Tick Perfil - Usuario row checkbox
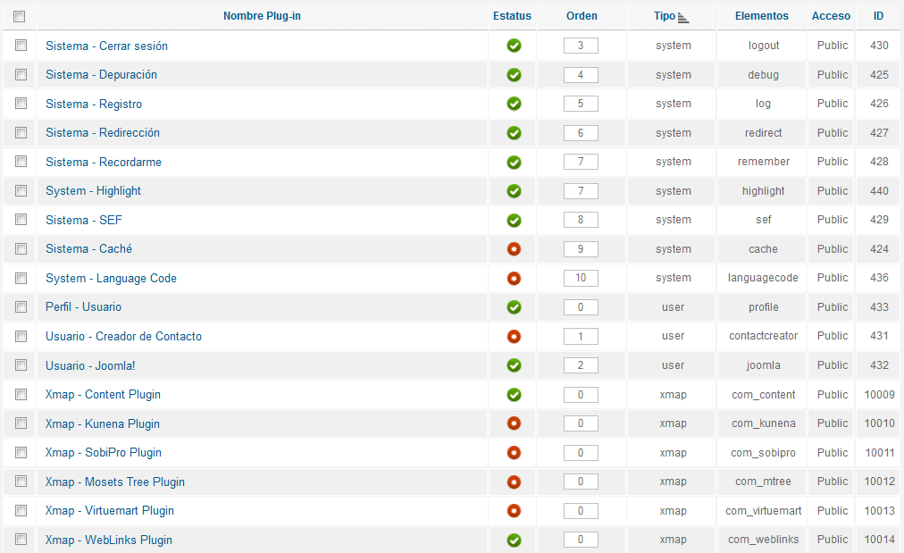The image size is (904, 553). pos(21,306)
